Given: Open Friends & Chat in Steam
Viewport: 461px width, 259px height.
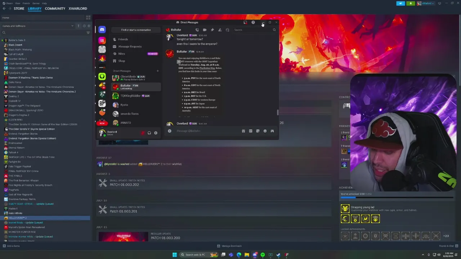Looking at the screenshot, I should click(448, 246).
